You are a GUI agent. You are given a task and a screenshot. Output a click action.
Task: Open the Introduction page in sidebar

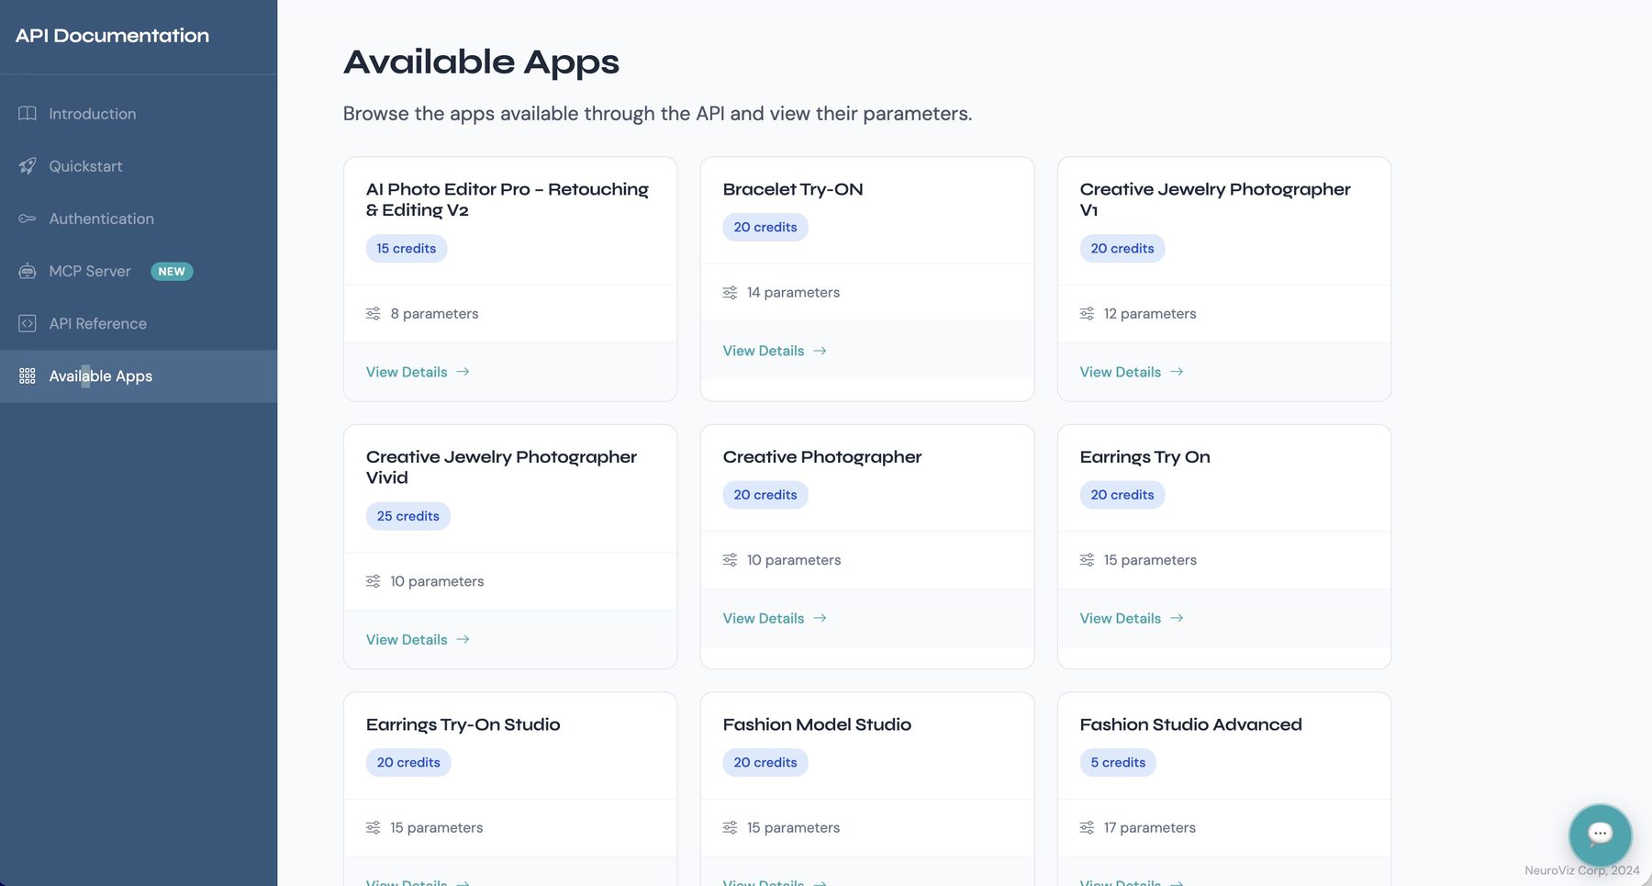pos(139,114)
